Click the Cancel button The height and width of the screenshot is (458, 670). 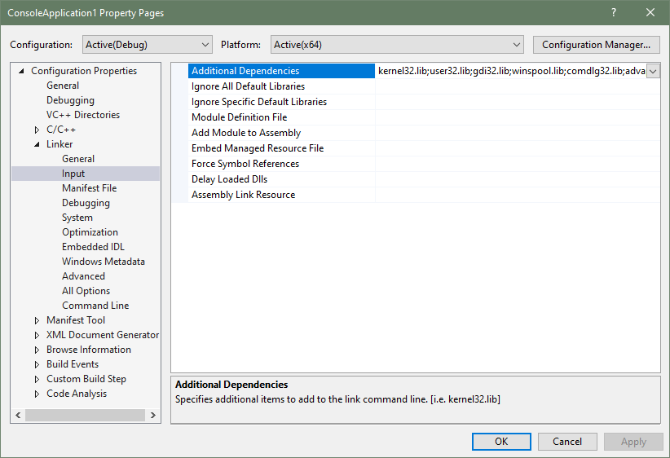pyautogui.click(x=567, y=442)
